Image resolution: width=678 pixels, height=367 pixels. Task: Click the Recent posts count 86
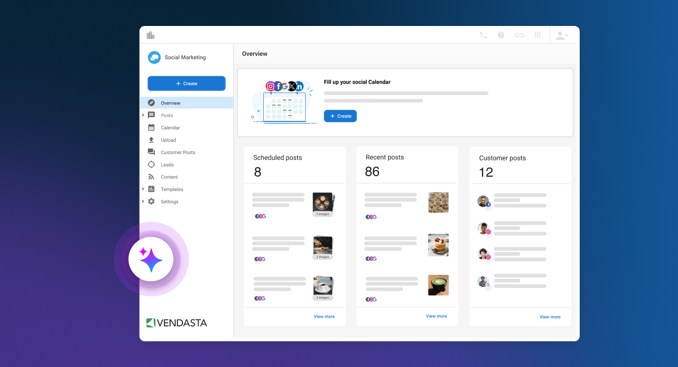pos(372,172)
